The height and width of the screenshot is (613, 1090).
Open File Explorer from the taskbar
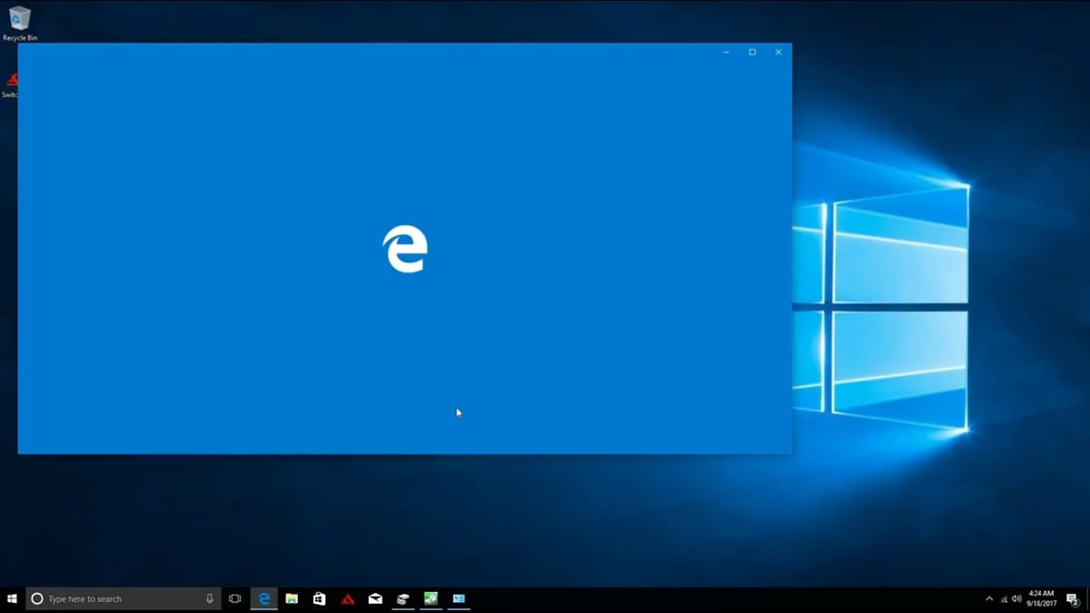[x=292, y=598]
